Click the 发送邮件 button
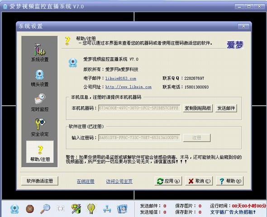Screen dimensions: 267x217 (226, 108)
